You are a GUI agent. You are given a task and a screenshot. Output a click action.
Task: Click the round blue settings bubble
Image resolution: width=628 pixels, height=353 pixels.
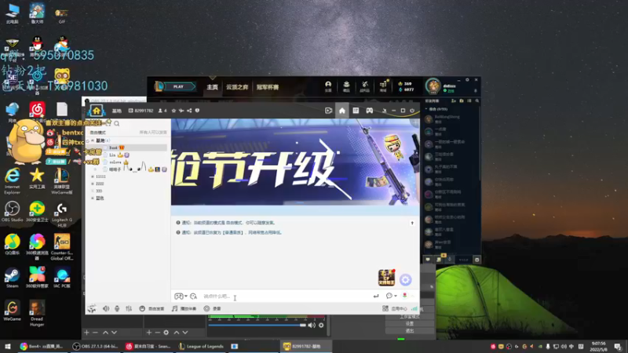[405, 280]
